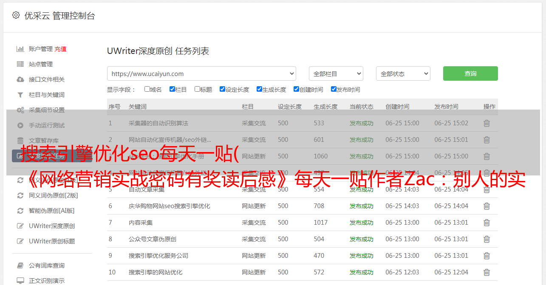Image resolution: width=546 pixels, height=285 pixels.
Task: Click the bar chart icon for 账户管理
Action: pyautogui.click(x=20, y=49)
